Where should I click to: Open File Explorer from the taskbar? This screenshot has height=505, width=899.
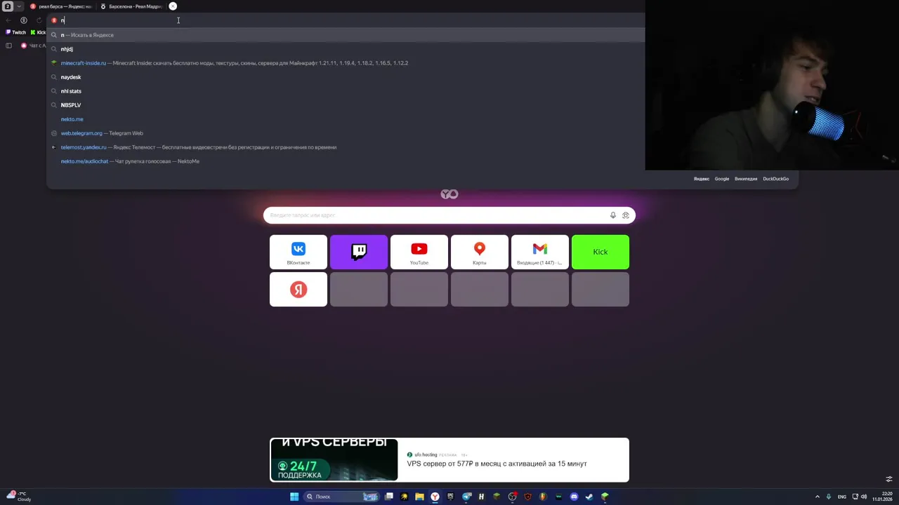(419, 497)
